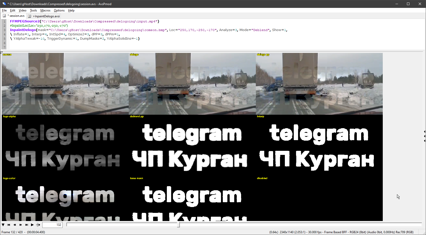The height and width of the screenshot is (235, 426).
Task: Open the Macros menu
Action: [45, 10]
